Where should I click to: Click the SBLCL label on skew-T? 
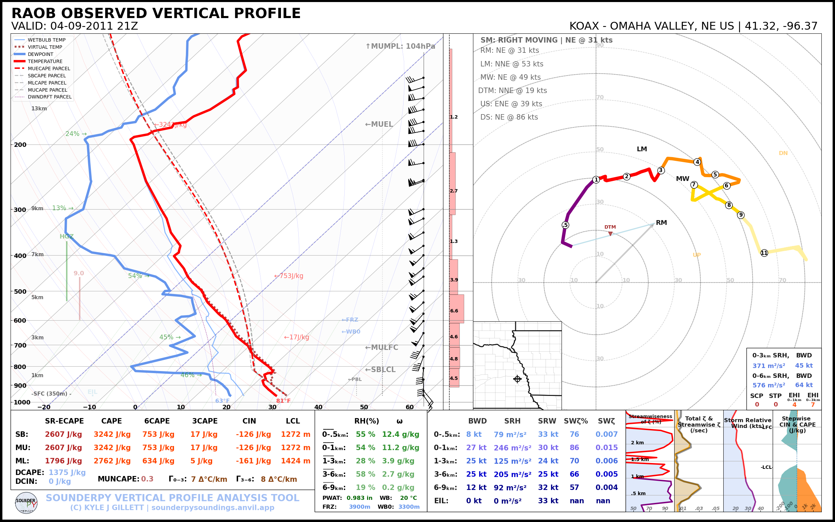coord(380,369)
